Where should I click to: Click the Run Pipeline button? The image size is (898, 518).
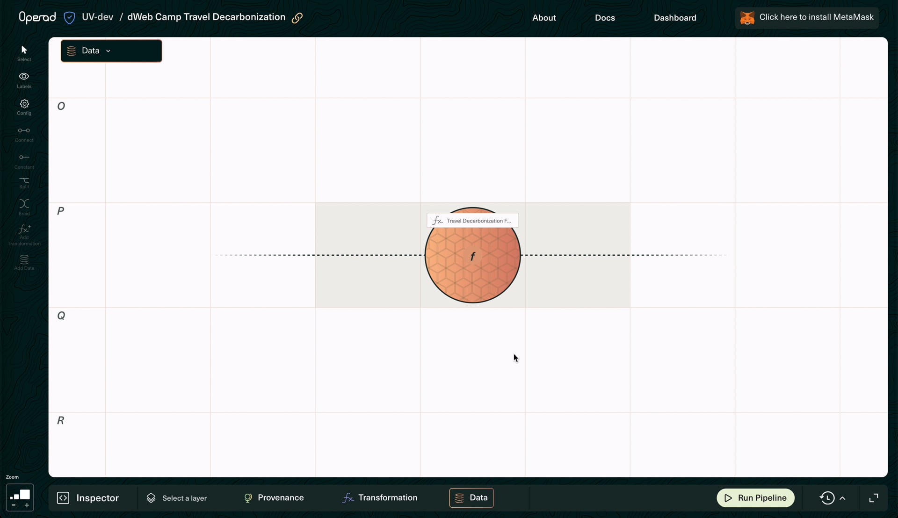755,498
